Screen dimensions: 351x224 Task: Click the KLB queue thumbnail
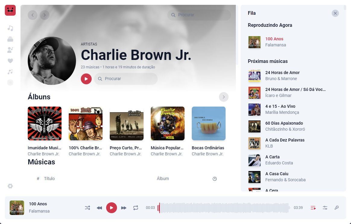(x=255, y=143)
